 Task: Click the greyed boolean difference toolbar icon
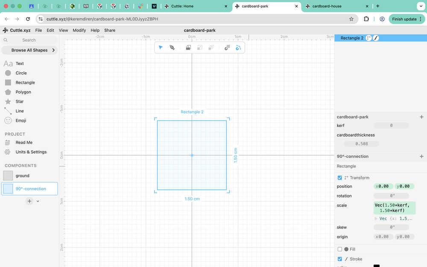(x=211, y=47)
